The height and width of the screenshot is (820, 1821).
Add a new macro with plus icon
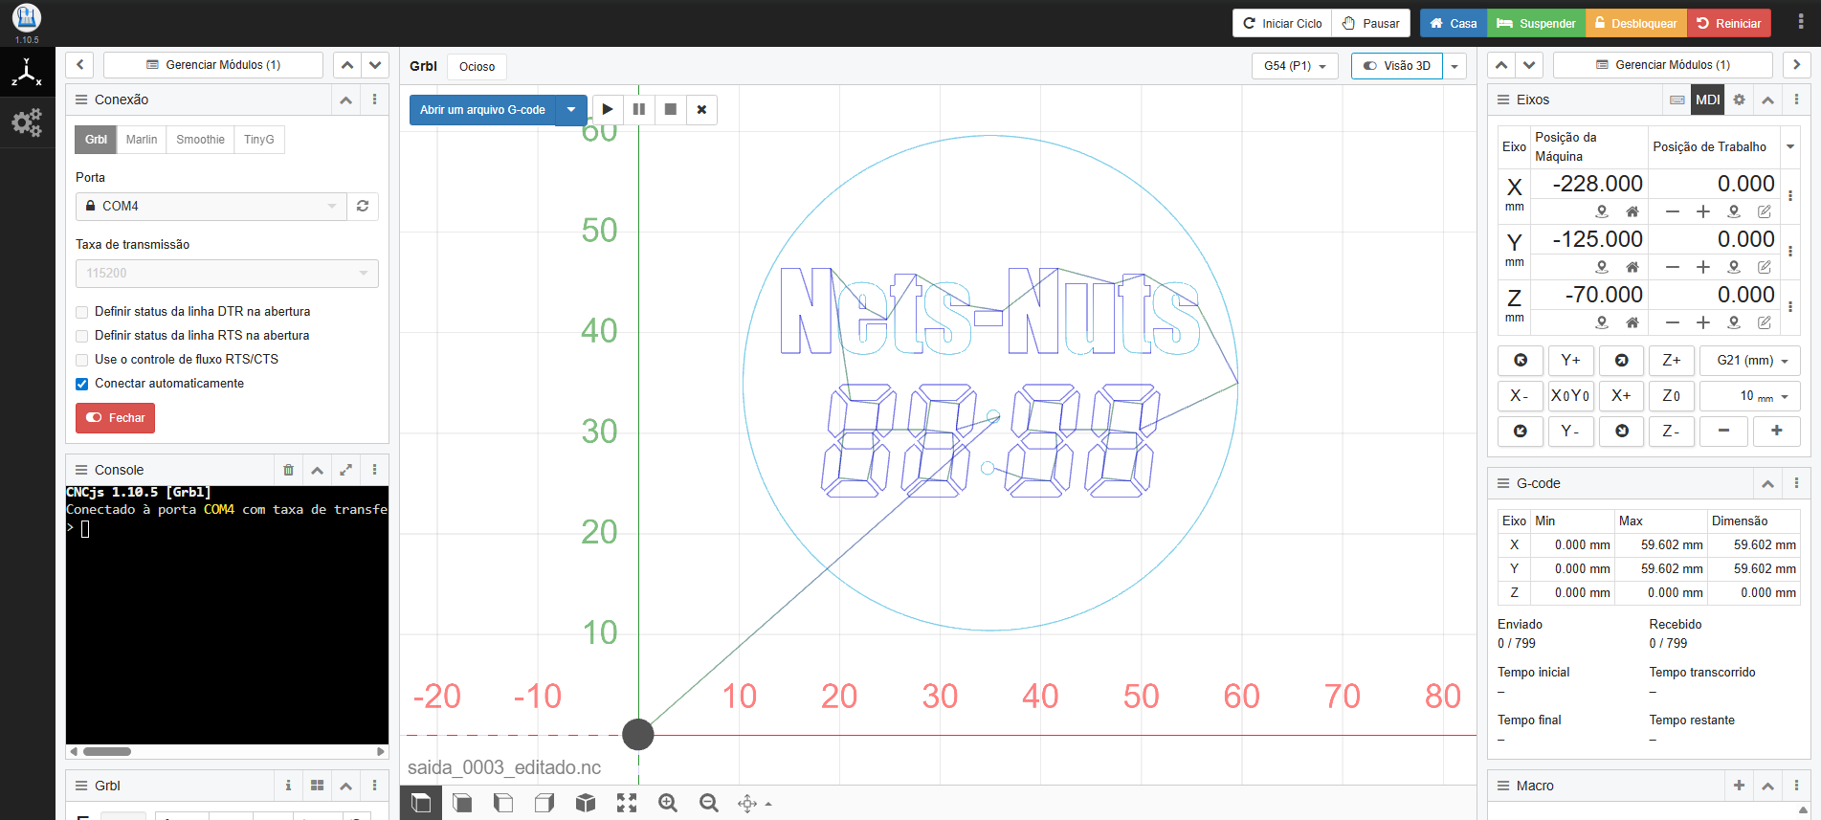[1739, 786]
